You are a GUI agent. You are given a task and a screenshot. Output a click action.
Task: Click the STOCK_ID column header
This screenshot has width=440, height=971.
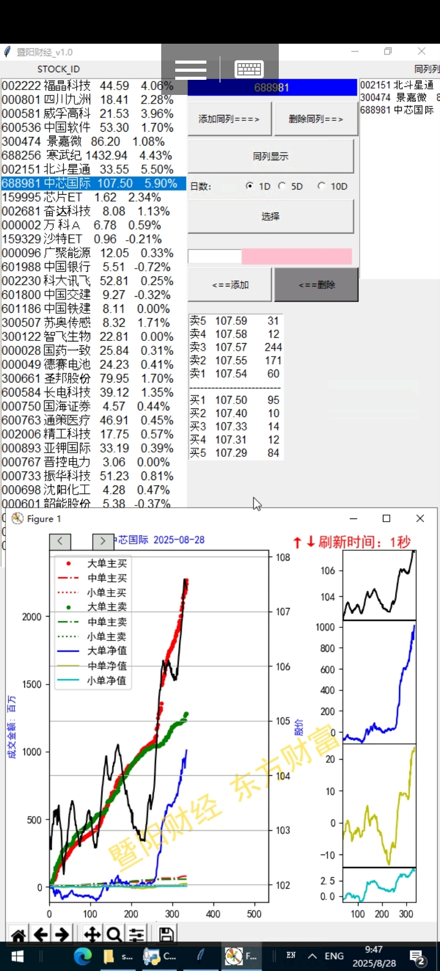pyautogui.click(x=58, y=69)
